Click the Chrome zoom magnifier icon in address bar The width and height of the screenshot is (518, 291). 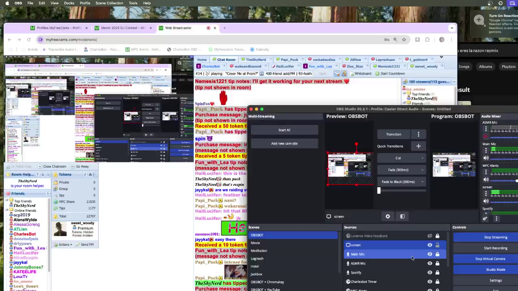click(x=395, y=40)
